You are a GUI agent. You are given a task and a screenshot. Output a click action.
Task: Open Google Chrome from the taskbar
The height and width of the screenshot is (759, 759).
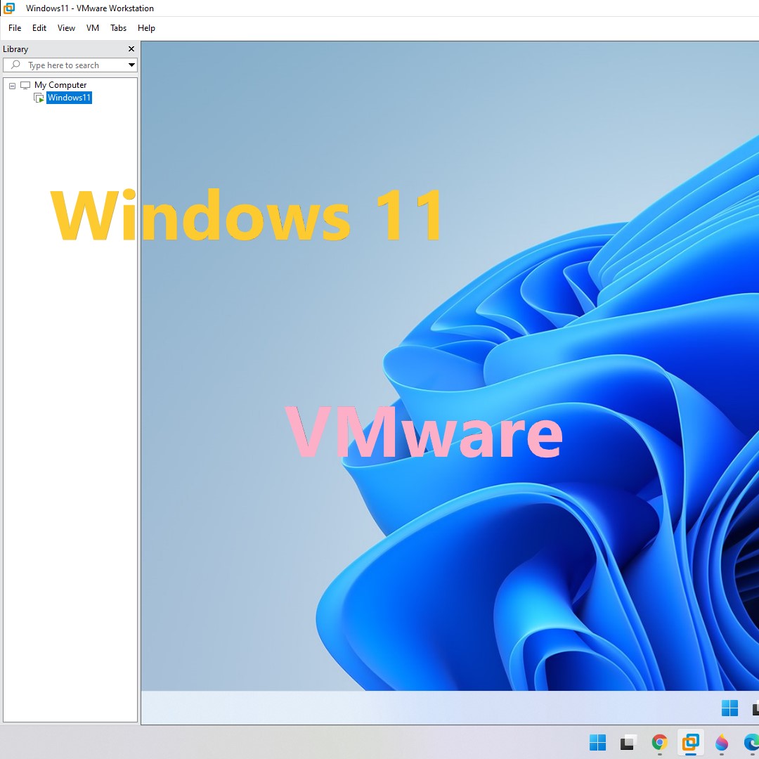pyautogui.click(x=659, y=742)
